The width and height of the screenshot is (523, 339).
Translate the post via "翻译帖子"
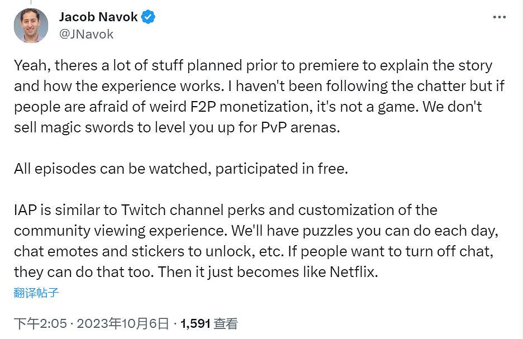point(36,292)
